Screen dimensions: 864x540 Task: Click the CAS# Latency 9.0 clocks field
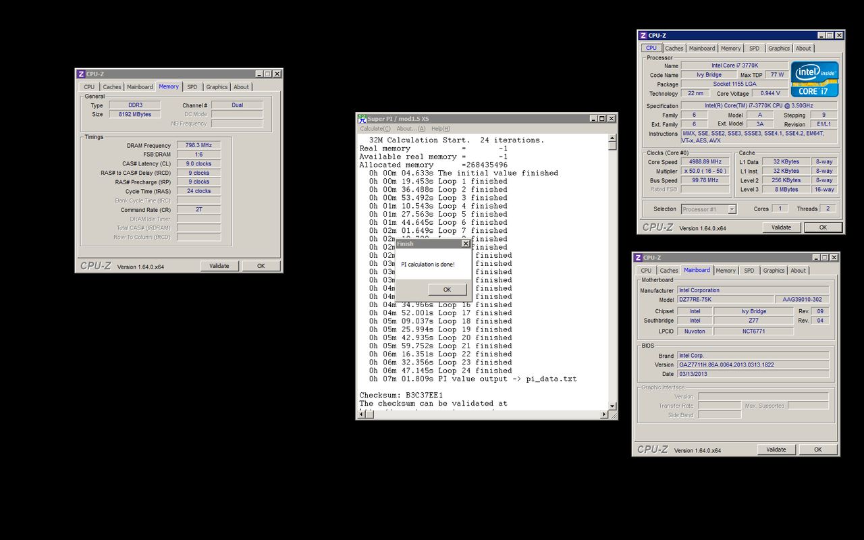[x=198, y=163]
